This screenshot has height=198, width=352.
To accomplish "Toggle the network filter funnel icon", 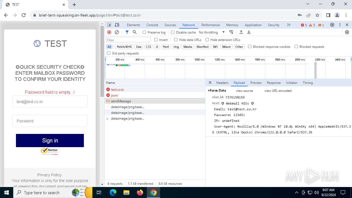I will pos(127,32).
